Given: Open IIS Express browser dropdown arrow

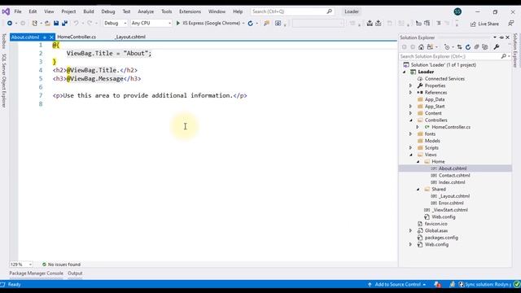Looking at the screenshot, I should point(243,24).
